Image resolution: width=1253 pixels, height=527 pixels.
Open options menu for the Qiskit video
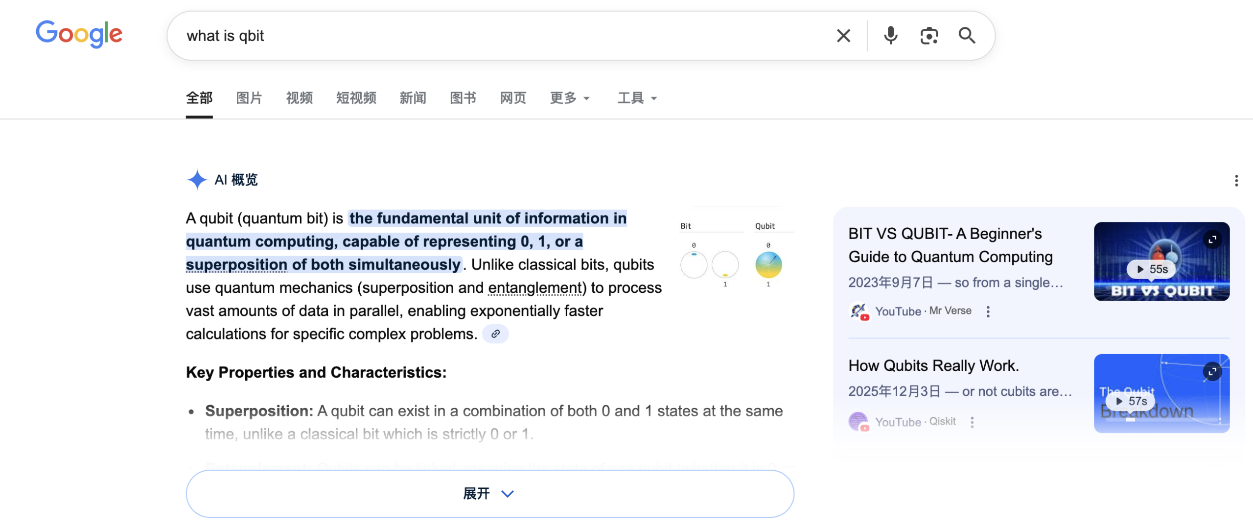973,422
